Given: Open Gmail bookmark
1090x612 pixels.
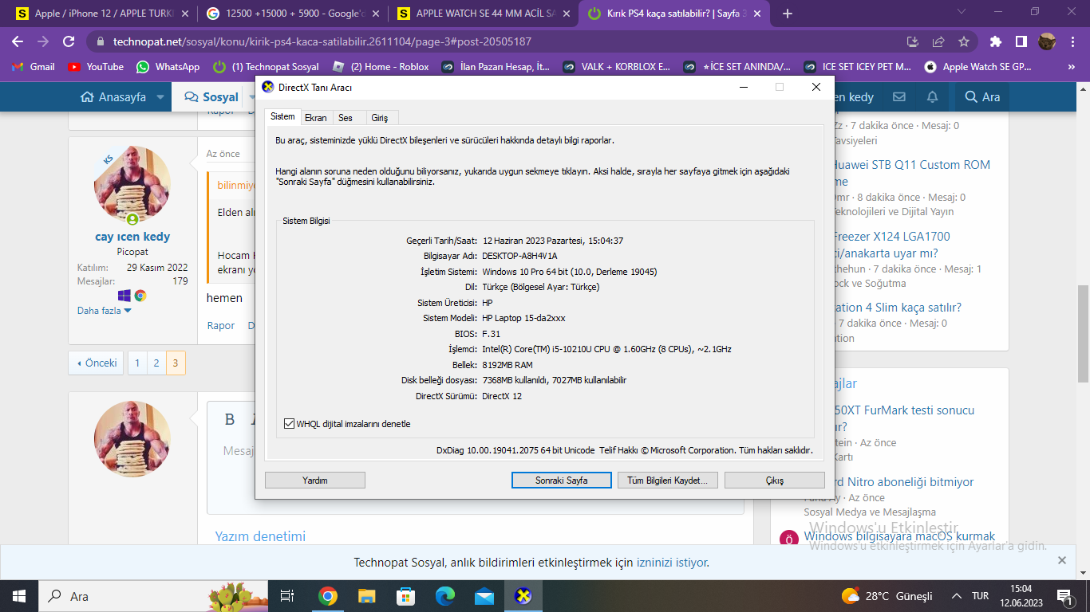Looking at the screenshot, I should 34,67.
